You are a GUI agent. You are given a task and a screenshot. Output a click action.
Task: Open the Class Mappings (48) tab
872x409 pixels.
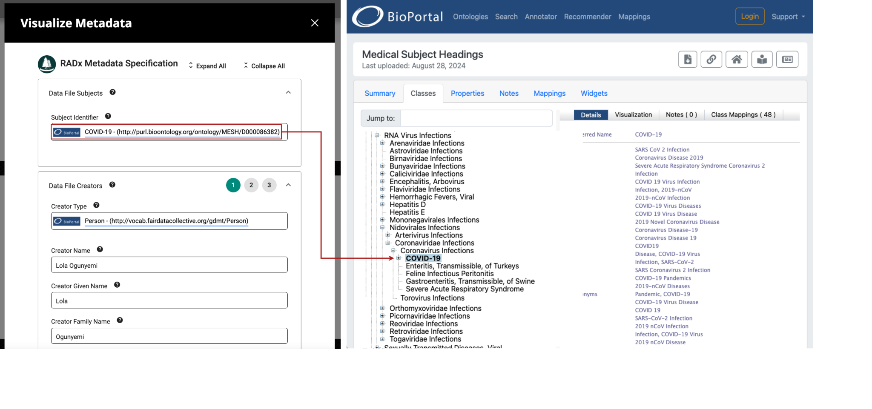[743, 114]
